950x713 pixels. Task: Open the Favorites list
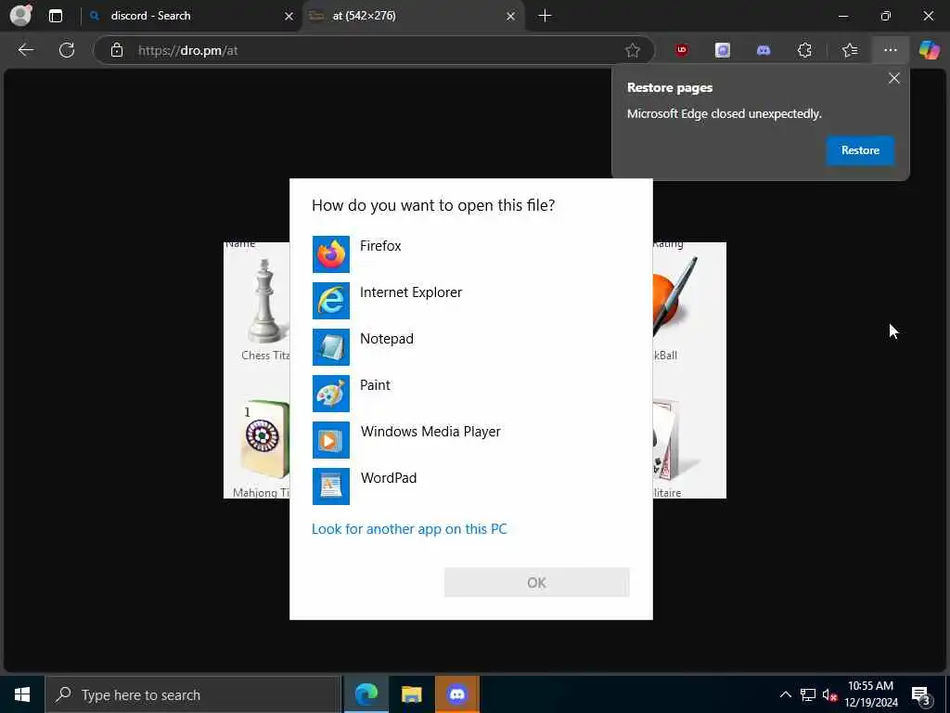pos(850,50)
